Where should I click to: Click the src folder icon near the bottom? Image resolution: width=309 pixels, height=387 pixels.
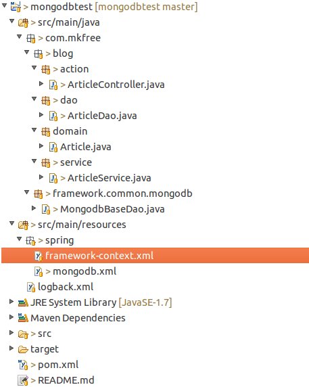click(x=23, y=334)
